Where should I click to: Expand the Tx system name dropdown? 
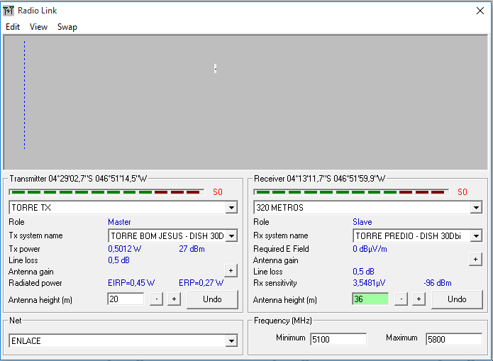[x=231, y=236]
